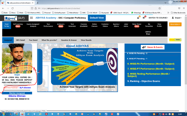Expand the SWITCH TO COURSE dropdown
This screenshot has height=116, width=187.
click(x=158, y=18)
